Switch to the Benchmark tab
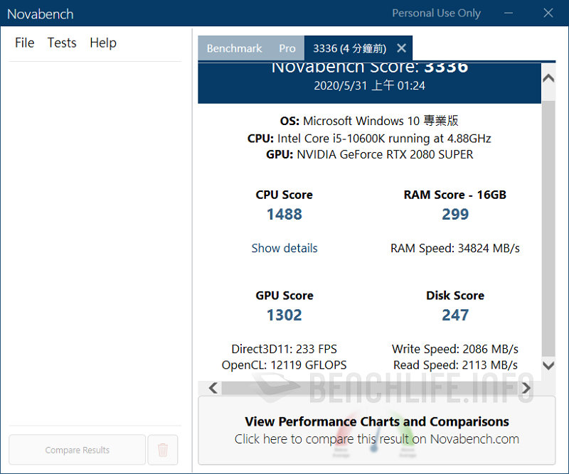 point(234,48)
